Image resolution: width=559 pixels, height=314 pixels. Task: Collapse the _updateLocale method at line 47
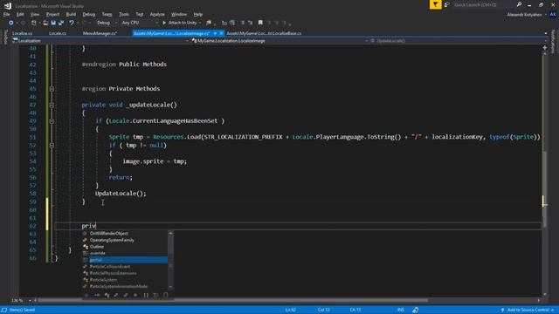pos(52,105)
